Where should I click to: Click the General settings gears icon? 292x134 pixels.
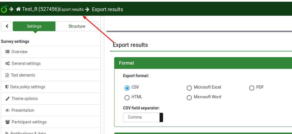coord(8,63)
